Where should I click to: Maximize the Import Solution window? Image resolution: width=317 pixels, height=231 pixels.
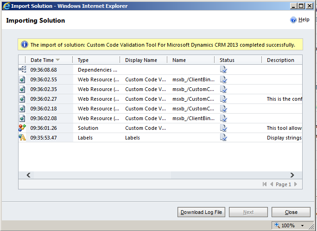click(301, 6)
